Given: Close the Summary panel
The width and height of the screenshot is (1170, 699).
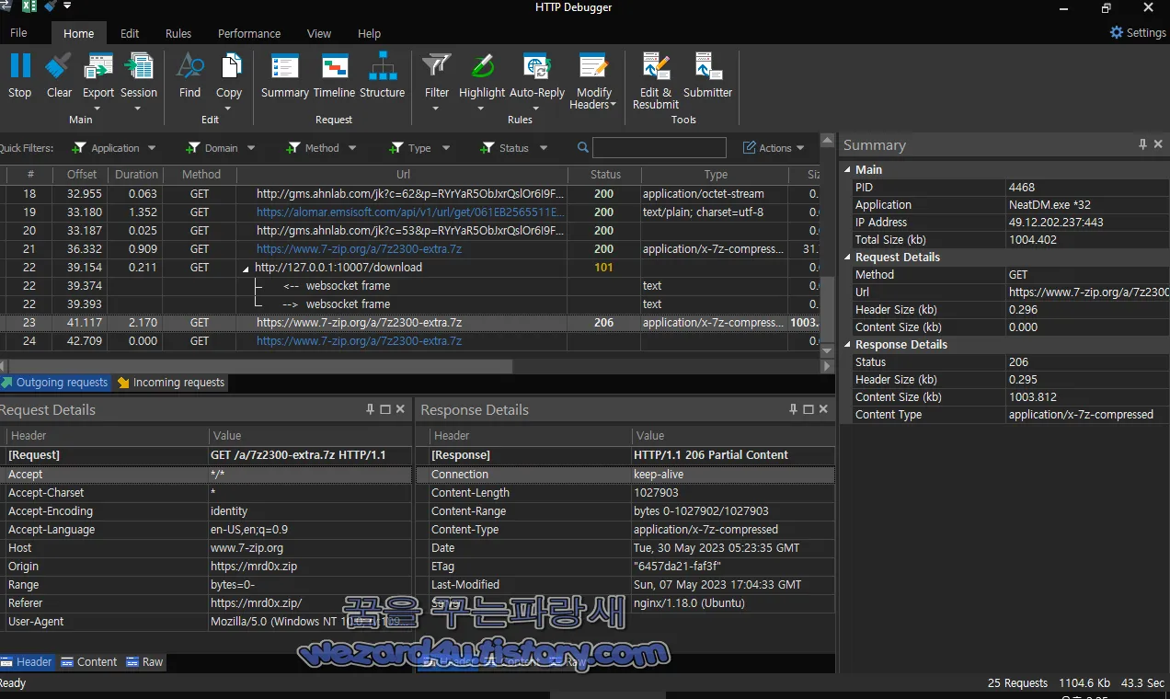Looking at the screenshot, I should click(x=1158, y=144).
